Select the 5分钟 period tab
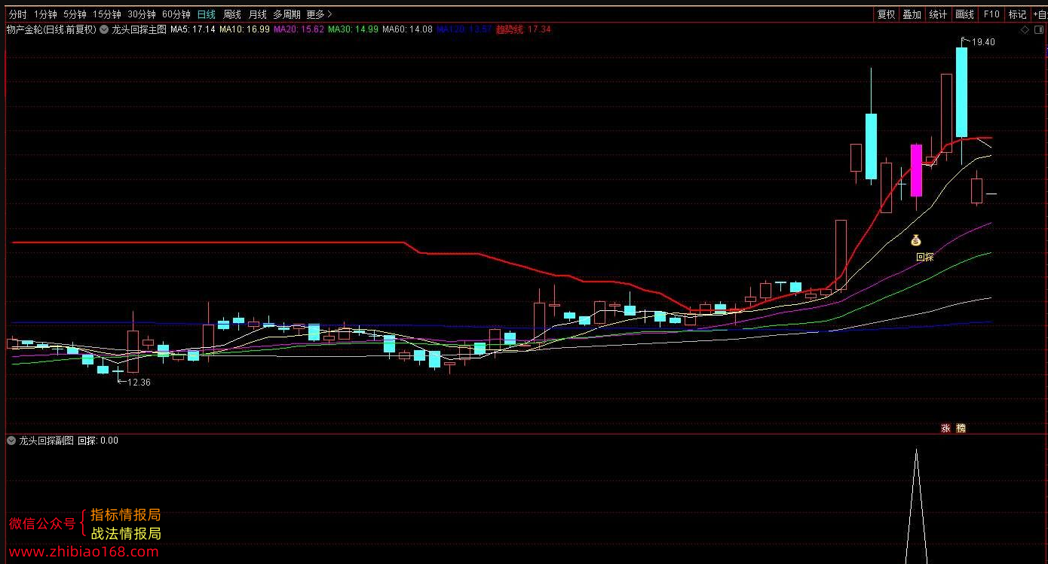Viewport: 1048px width, 564px height. coord(75,14)
